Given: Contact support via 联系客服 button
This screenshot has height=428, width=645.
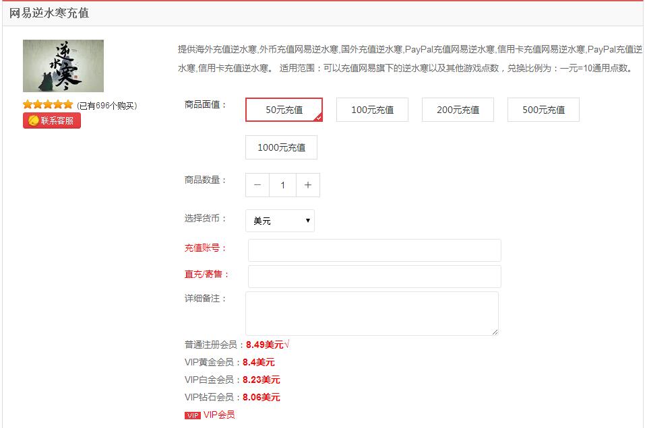Looking at the screenshot, I should pos(52,120).
